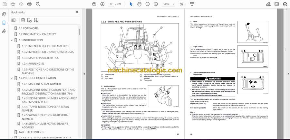290x140 pixels.
Task: Open bookmark 1.3 INTRODUCTION
Action: click(x=31, y=40)
